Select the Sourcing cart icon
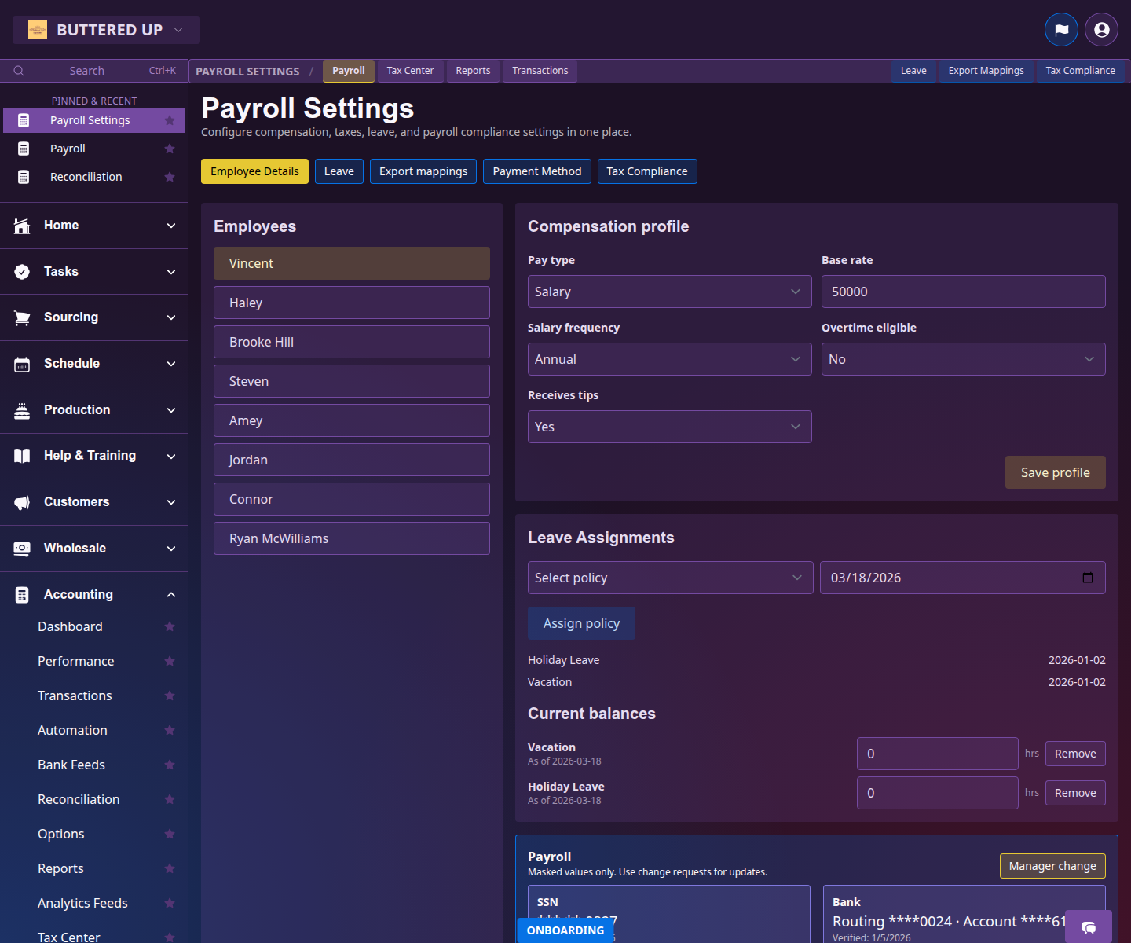The width and height of the screenshot is (1131, 943). pyautogui.click(x=22, y=317)
